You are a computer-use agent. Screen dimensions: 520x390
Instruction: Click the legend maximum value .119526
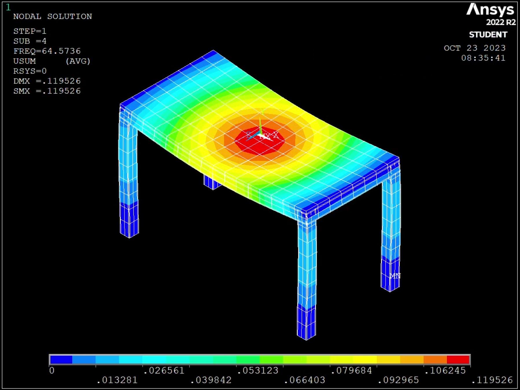492,380
